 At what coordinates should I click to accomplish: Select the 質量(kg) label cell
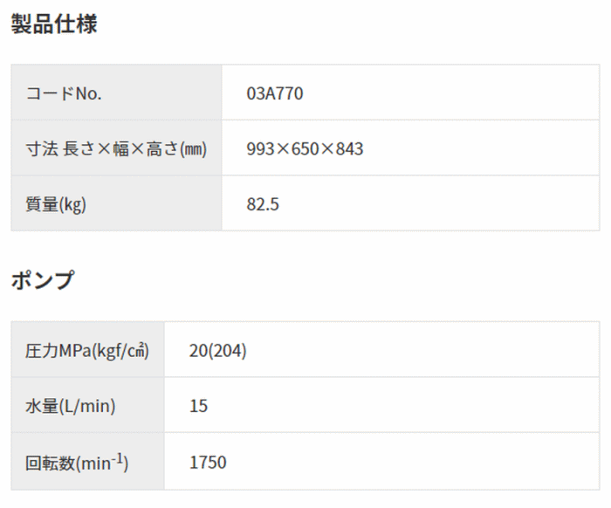[116, 203]
